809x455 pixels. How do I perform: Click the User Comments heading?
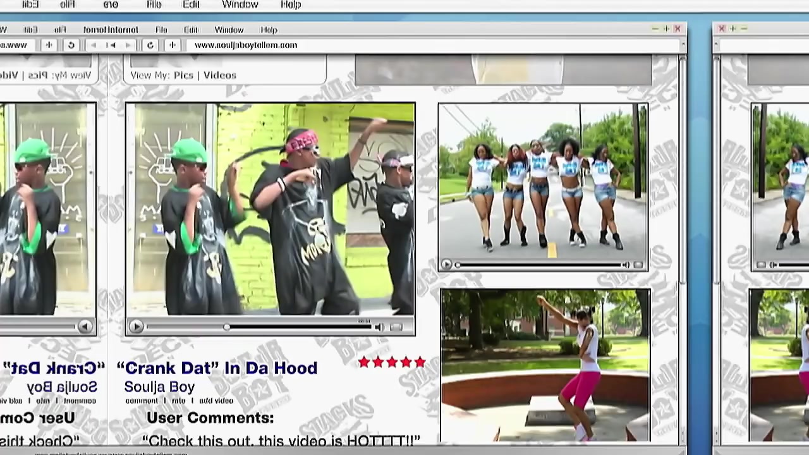point(210,418)
